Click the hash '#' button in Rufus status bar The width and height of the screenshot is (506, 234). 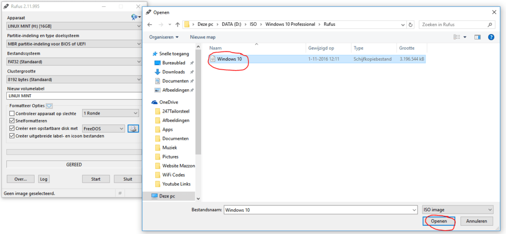click(x=120, y=194)
